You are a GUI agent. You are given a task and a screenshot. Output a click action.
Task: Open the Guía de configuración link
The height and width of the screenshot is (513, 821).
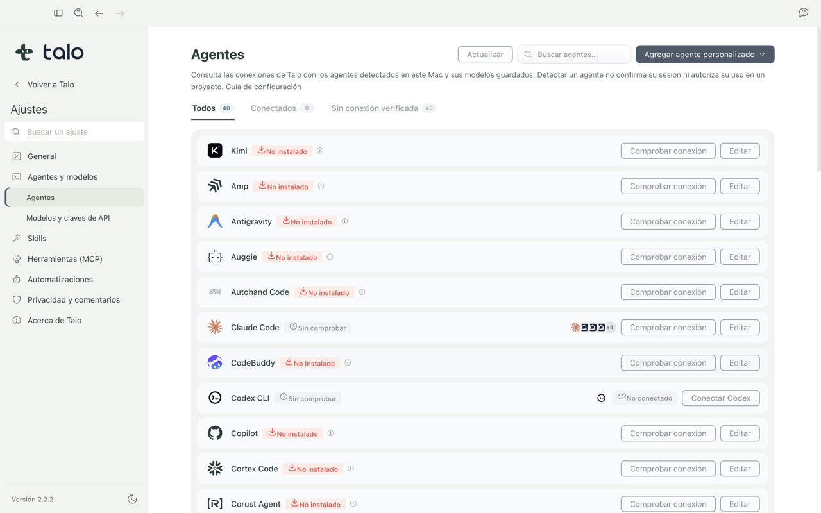tap(264, 87)
